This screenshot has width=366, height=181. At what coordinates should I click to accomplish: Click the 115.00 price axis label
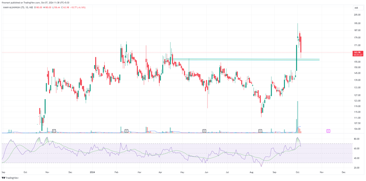coord(357,112)
